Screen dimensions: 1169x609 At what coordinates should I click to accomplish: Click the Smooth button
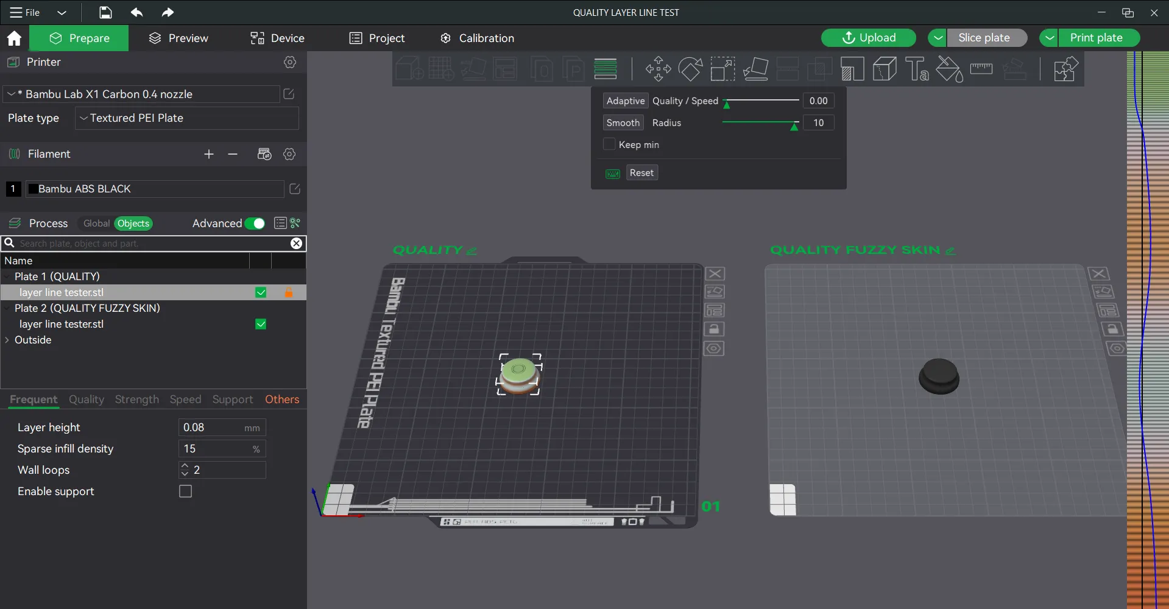click(623, 123)
